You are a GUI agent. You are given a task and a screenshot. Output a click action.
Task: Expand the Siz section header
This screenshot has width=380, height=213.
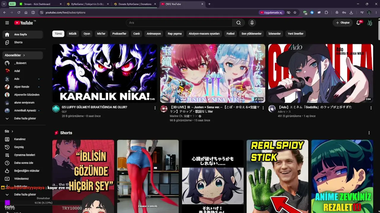click(9, 131)
